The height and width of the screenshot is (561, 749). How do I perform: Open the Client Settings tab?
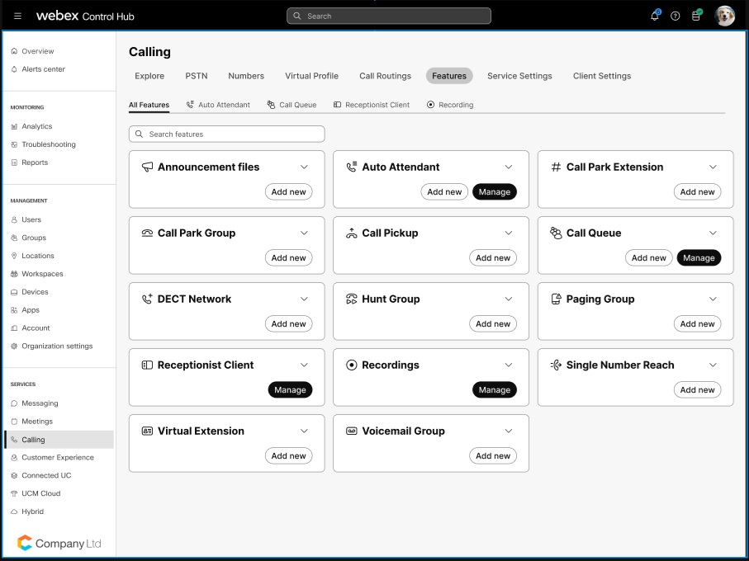602,76
